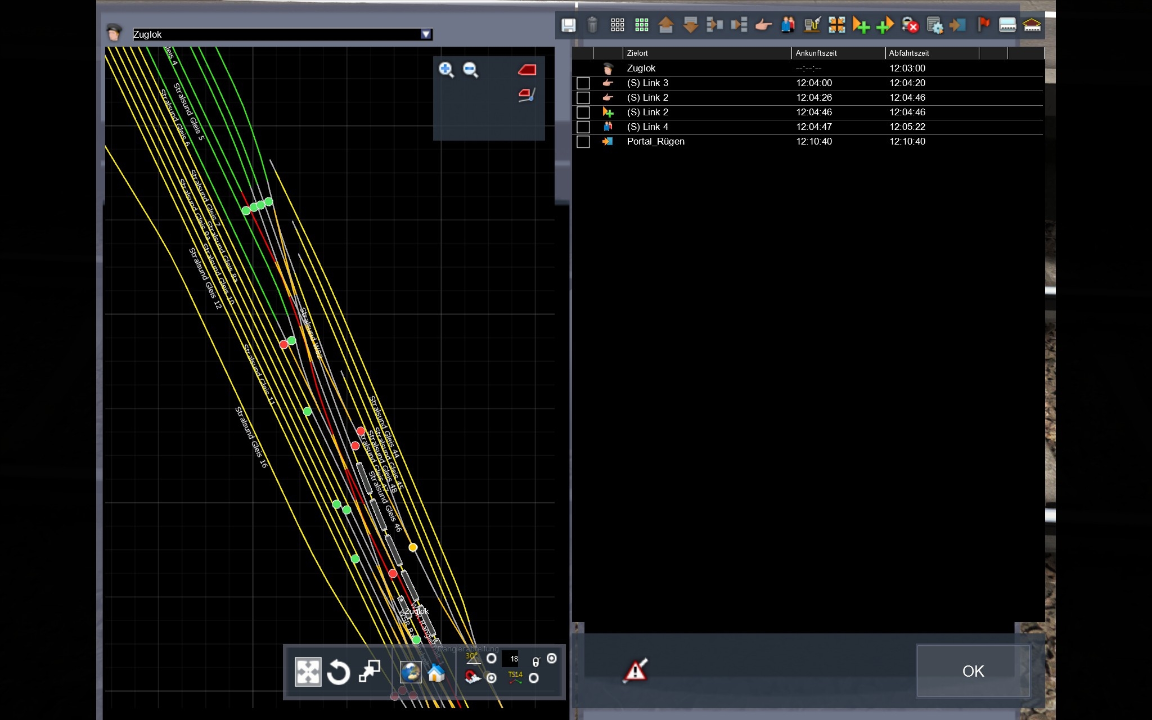Click the refuel pump icon in toolbar
The width and height of the screenshot is (1152, 720).
click(x=812, y=25)
